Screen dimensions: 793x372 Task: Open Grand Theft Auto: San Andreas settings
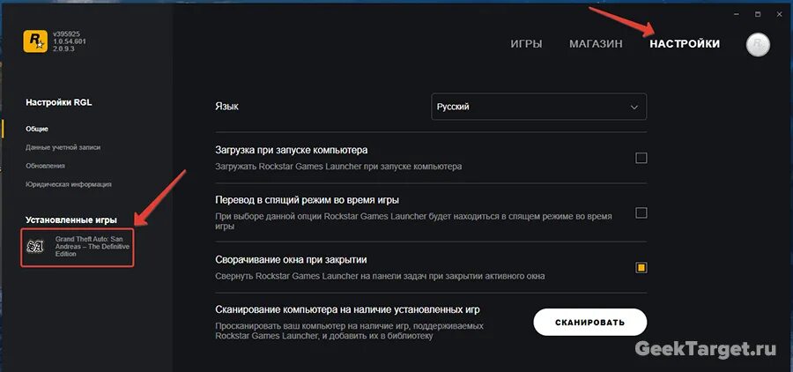(78, 247)
